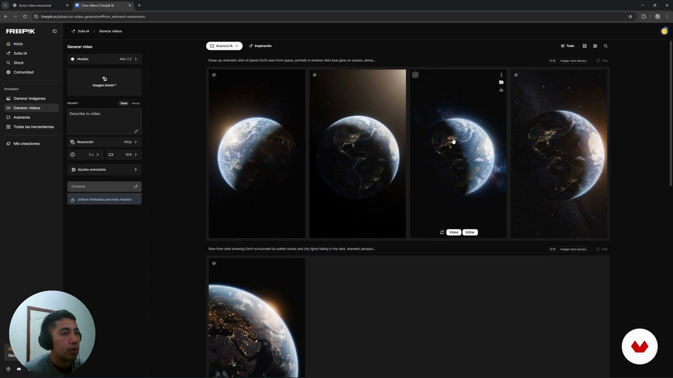Click the Freepik logo
The width and height of the screenshot is (673, 378).
(x=21, y=31)
